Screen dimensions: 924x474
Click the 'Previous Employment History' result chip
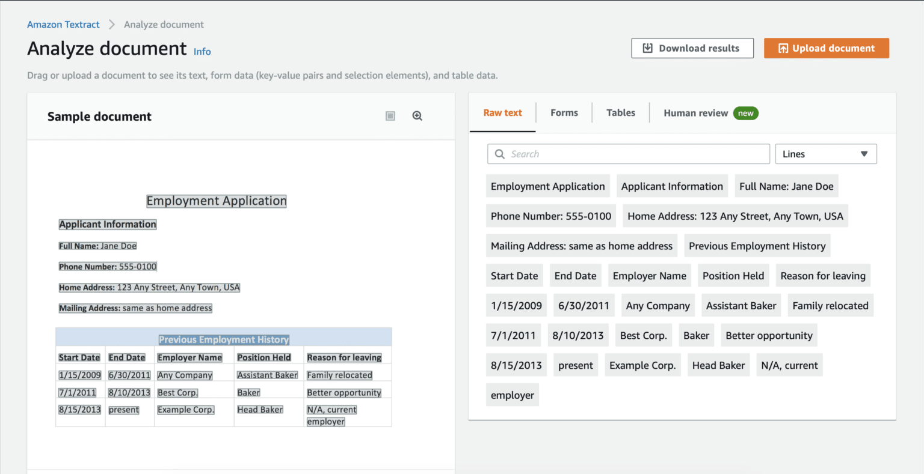tap(757, 246)
